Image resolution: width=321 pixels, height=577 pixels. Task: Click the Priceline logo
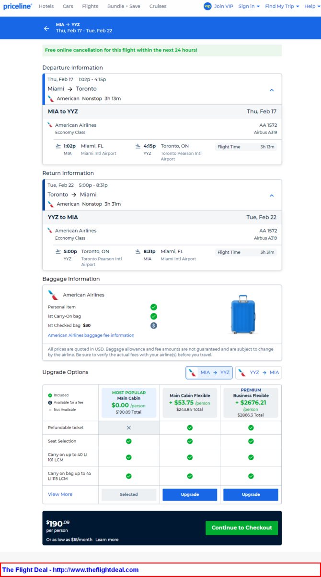(18, 6)
